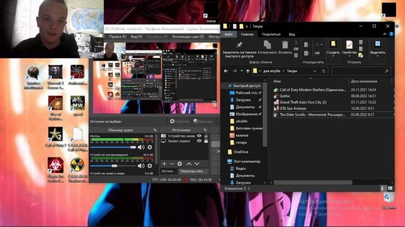Refresh the folder in Explorer address bar
405x227 pixels.
click(x=323, y=71)
